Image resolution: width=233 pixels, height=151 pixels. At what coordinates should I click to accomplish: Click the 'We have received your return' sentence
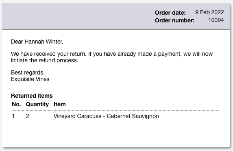pyautogui.click(x=48, y=54)
